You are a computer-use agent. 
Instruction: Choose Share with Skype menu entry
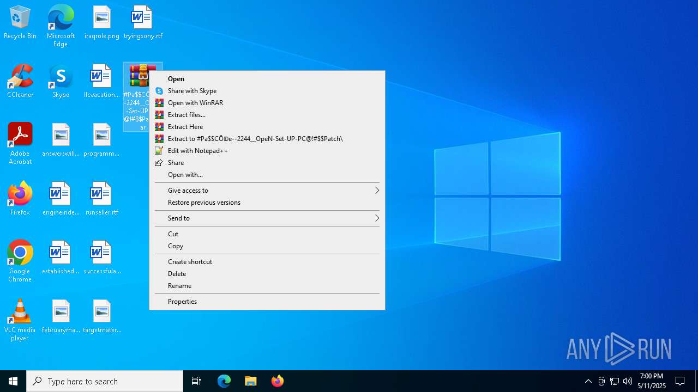click(x=267, y=91)
